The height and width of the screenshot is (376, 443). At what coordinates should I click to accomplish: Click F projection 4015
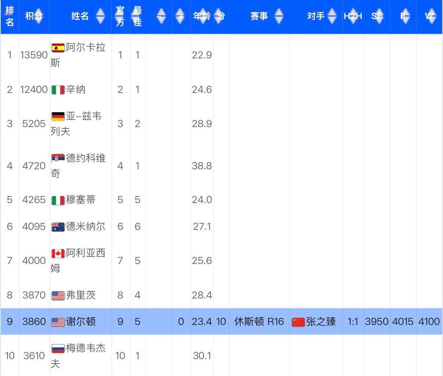pyautogui.click(x=403, y=322)
